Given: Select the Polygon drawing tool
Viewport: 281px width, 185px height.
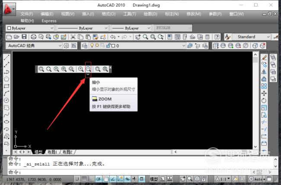Looking at the screenshot, I should (6, 79).
